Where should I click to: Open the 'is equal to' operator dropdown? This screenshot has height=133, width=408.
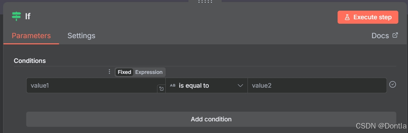point(207,86)
